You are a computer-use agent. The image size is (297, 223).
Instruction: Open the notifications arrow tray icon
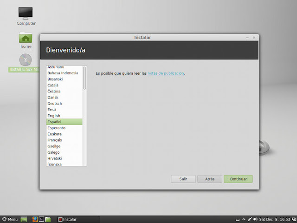(x=244, y=219)
